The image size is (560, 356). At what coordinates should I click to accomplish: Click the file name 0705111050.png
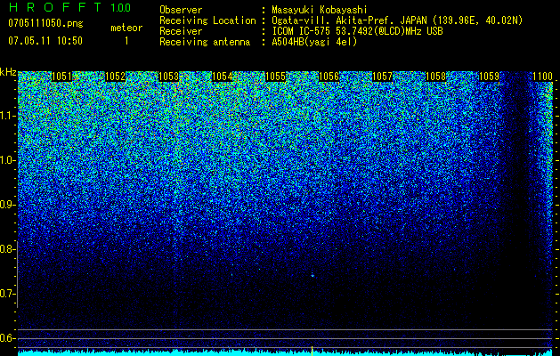tap(45, 23)
